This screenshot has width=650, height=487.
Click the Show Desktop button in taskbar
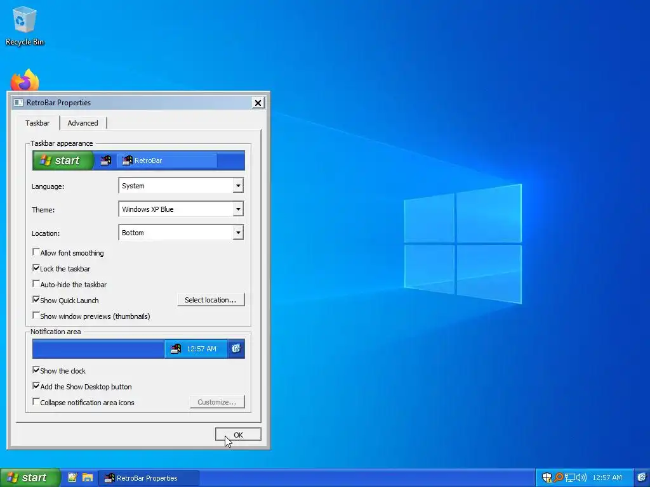pyautogui.click(x=642, y=477)
